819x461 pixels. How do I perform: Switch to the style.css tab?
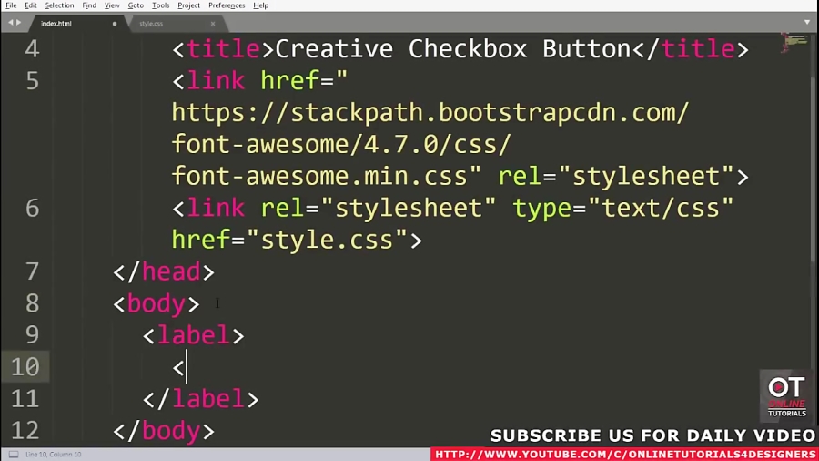tap(152, 24)
